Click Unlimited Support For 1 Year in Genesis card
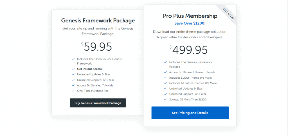The width and height of the screenshot is (288, 136). pyautogui.click(x=96, y=80)
